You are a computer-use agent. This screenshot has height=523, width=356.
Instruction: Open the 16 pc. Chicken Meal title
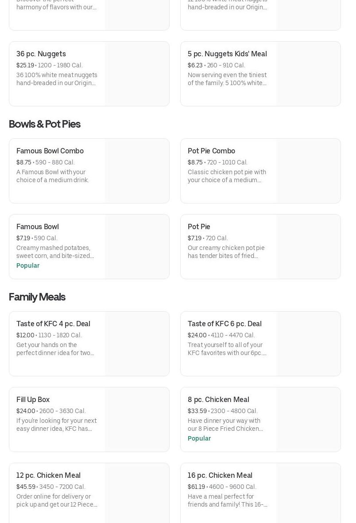[220, 476]
